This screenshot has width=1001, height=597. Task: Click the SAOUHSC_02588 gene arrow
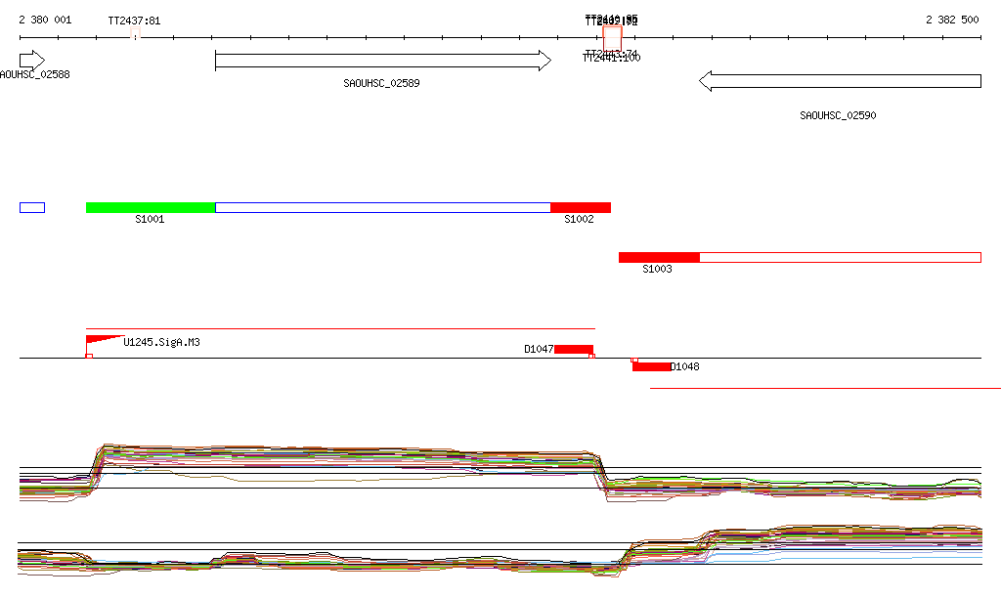pyautogui.click(x=32, y=61)
